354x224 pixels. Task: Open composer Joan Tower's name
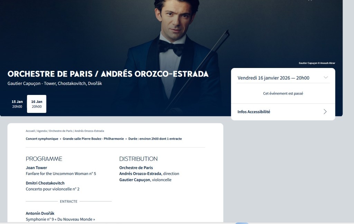36,168
